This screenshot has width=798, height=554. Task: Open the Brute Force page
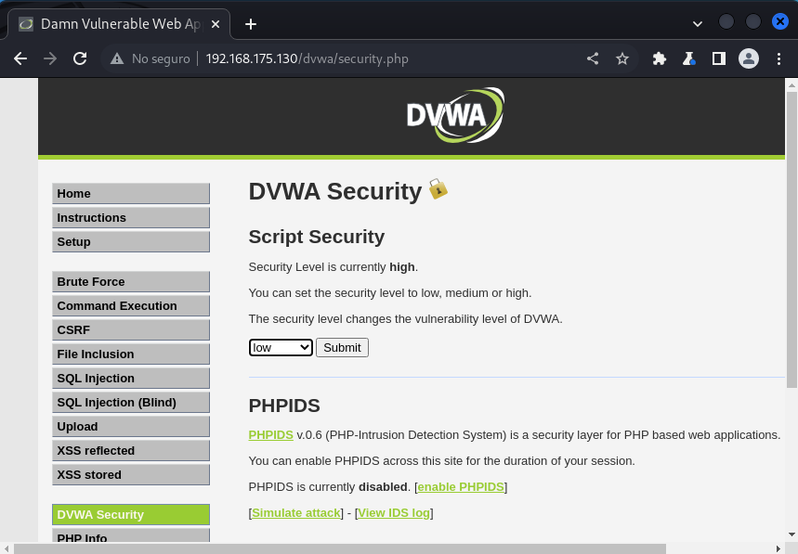[x=131, y=281]
